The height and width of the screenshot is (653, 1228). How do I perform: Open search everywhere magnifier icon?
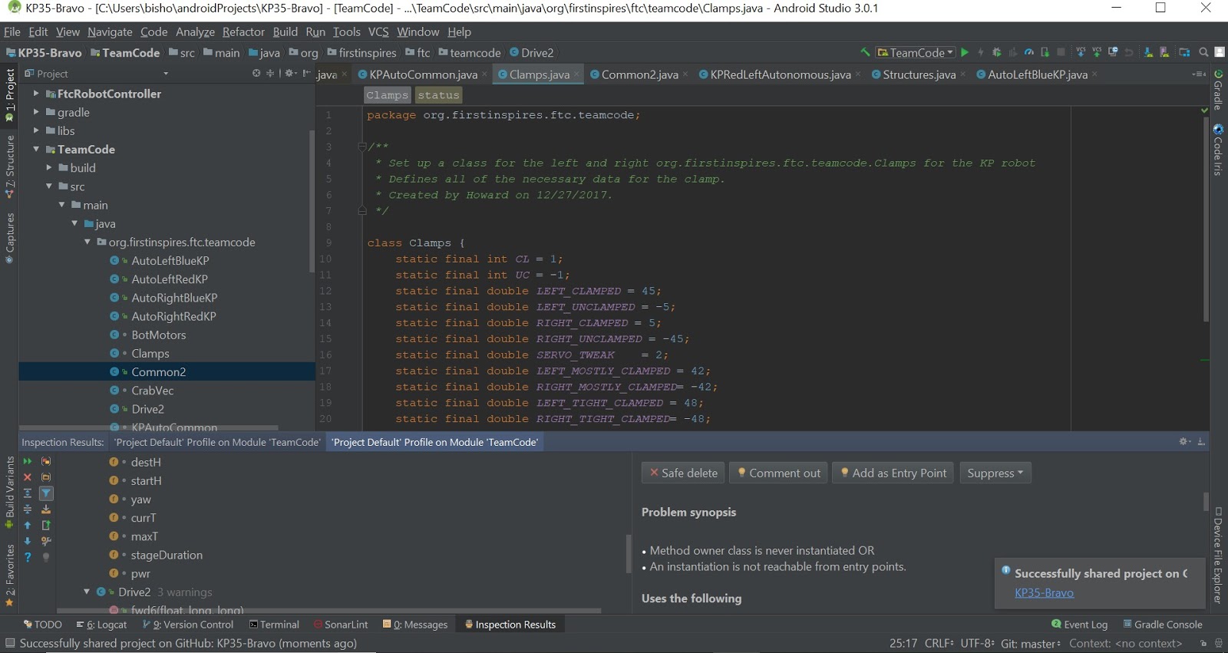(1203, 52)
